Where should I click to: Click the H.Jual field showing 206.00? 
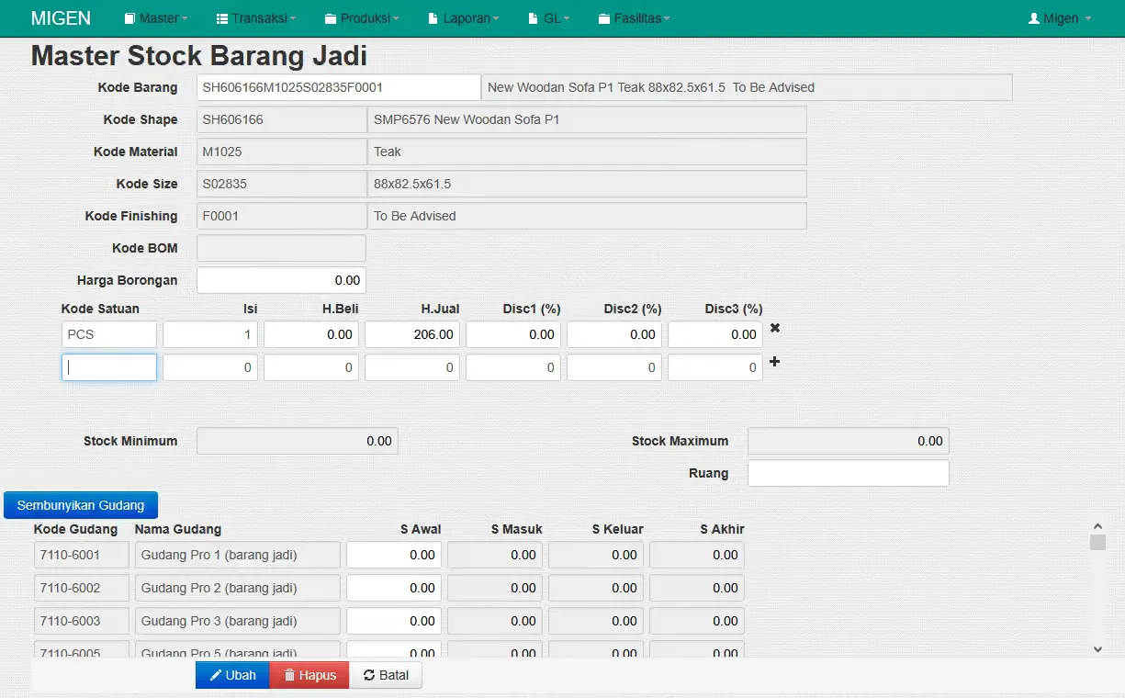(x=412, y=334)
